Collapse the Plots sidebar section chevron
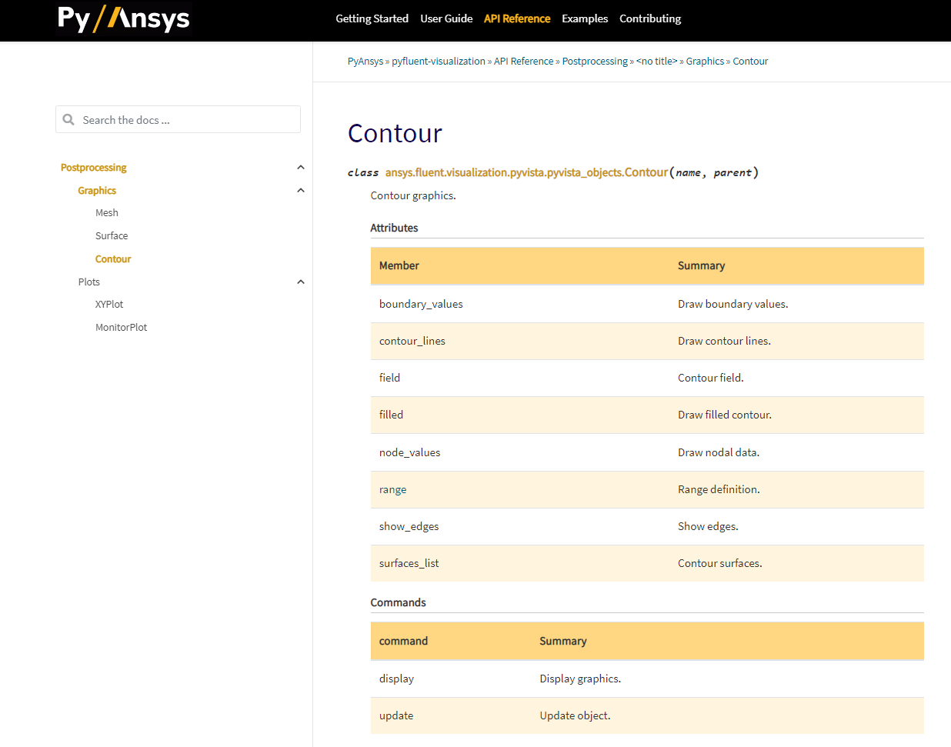Viewport: 951px width, 747px height. [x=301, y=282]
